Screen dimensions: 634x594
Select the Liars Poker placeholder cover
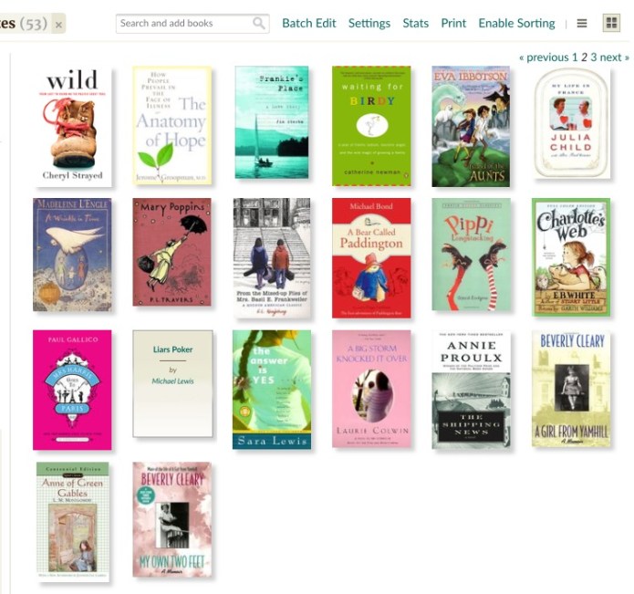click(x=172, y=383)
